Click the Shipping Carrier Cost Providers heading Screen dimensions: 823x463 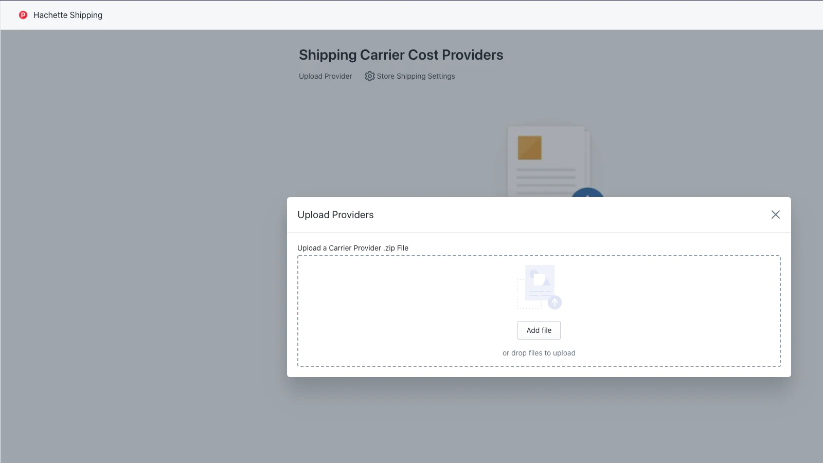[401, 55]
